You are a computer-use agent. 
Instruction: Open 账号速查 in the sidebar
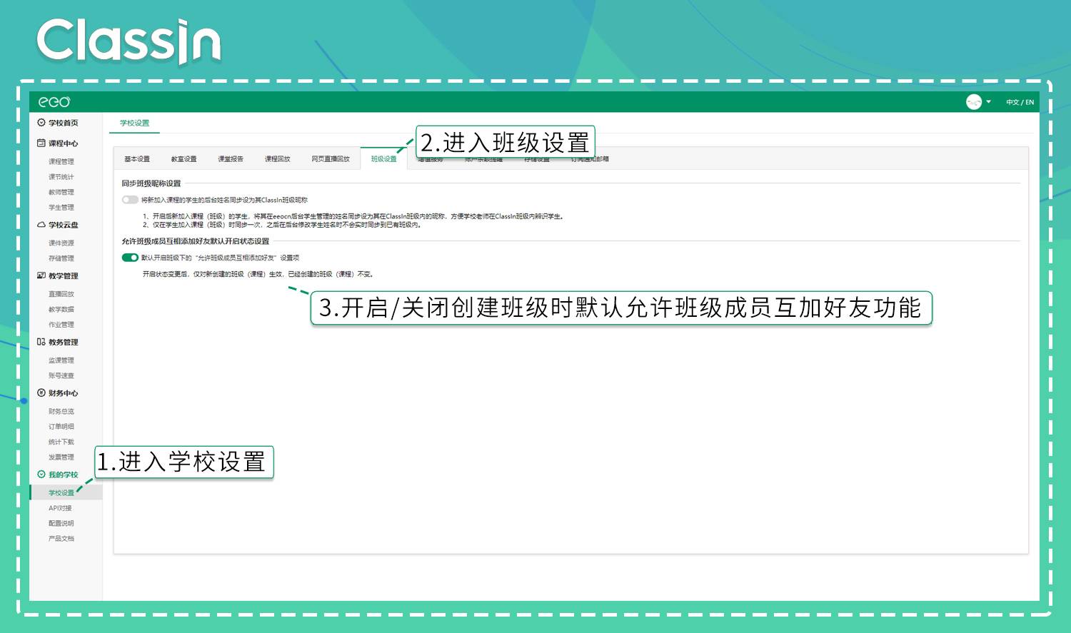point(61,375)
